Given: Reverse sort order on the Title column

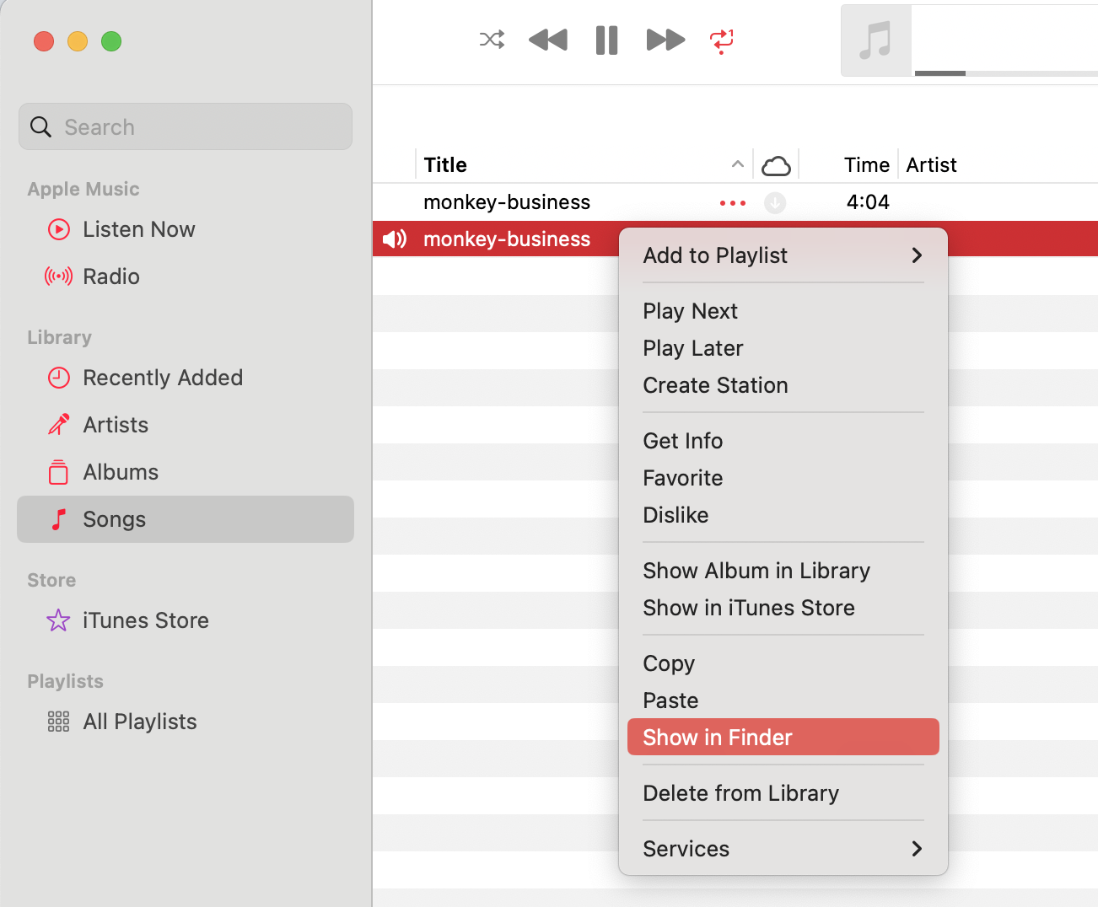Looking at the screenshot, I should pos(737,164).
